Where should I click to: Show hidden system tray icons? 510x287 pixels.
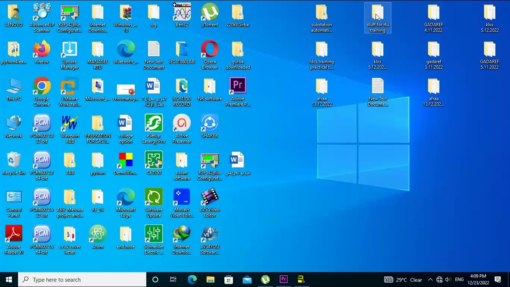coord(430,279)
